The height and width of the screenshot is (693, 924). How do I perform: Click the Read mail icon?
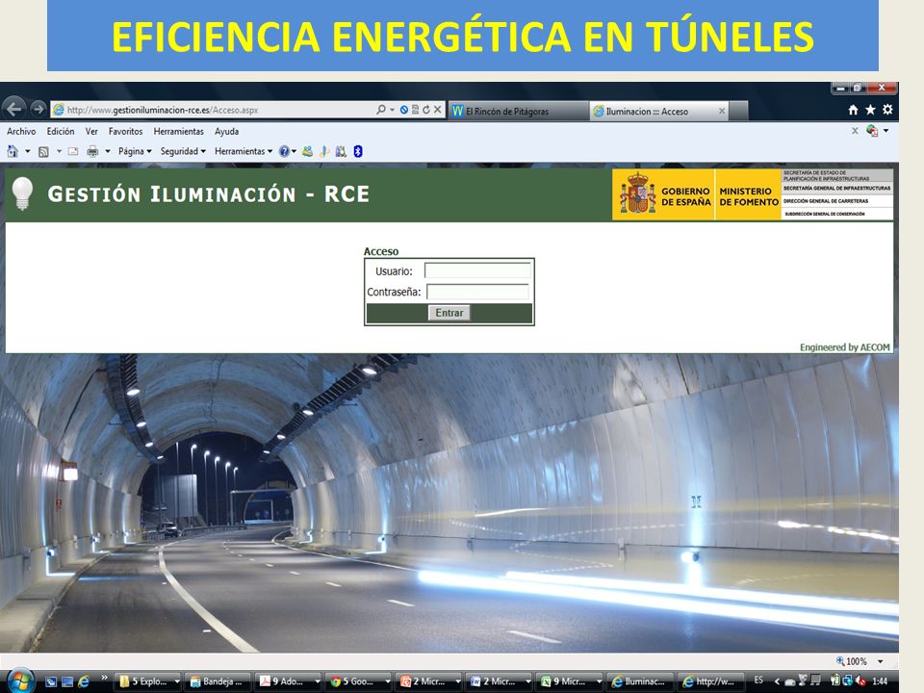[73, 151]
